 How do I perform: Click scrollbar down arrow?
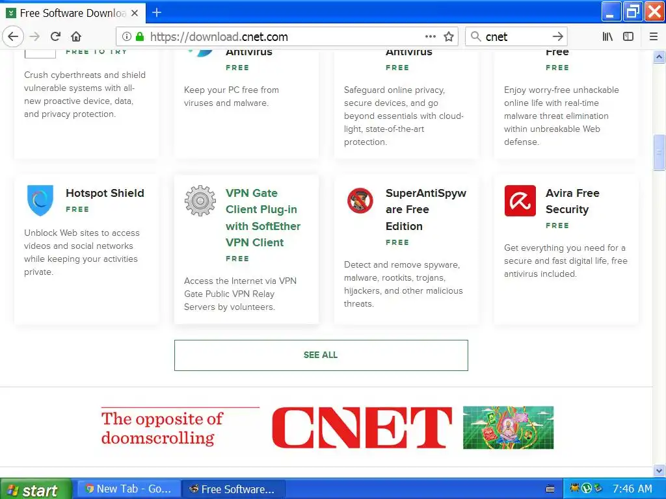[x=659, y=470]
